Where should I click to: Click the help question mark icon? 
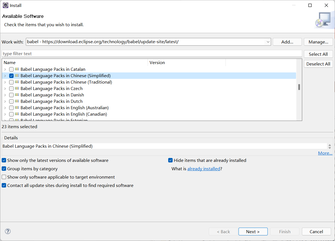pos(8,231)
